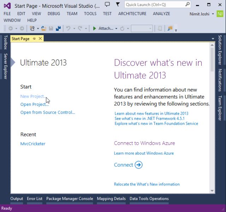Click the Visual Studio logo icon
This screenshot has height=212, width=226.
[x=7, y=6]
